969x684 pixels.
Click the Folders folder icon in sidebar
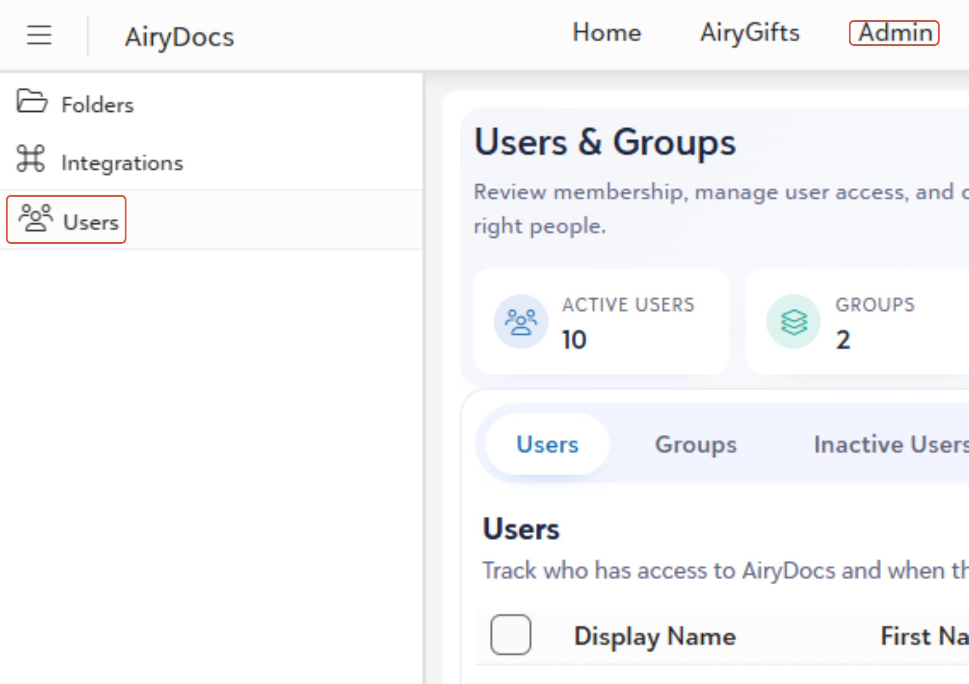[32, 101]
